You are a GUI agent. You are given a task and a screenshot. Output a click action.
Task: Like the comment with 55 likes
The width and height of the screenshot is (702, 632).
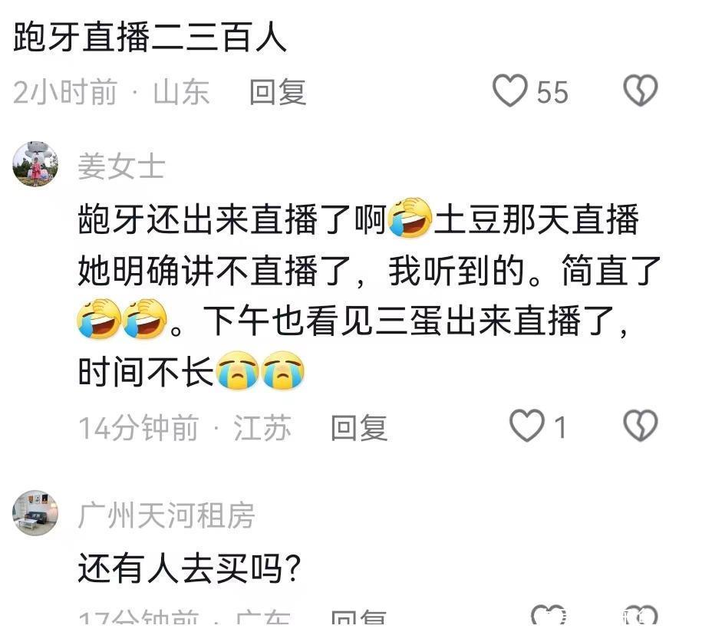pyautogui.click(x=510, y=91)
